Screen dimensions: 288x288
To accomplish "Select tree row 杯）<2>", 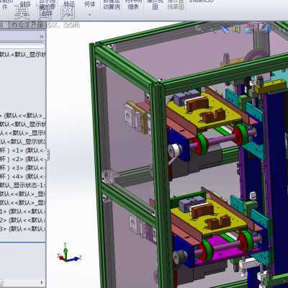I will coord(23,159).
